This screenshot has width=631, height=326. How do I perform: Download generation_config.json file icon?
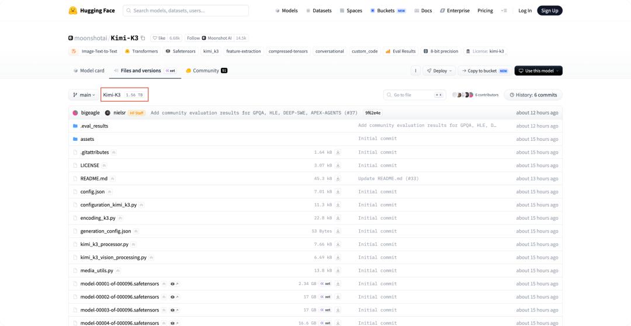338,231
